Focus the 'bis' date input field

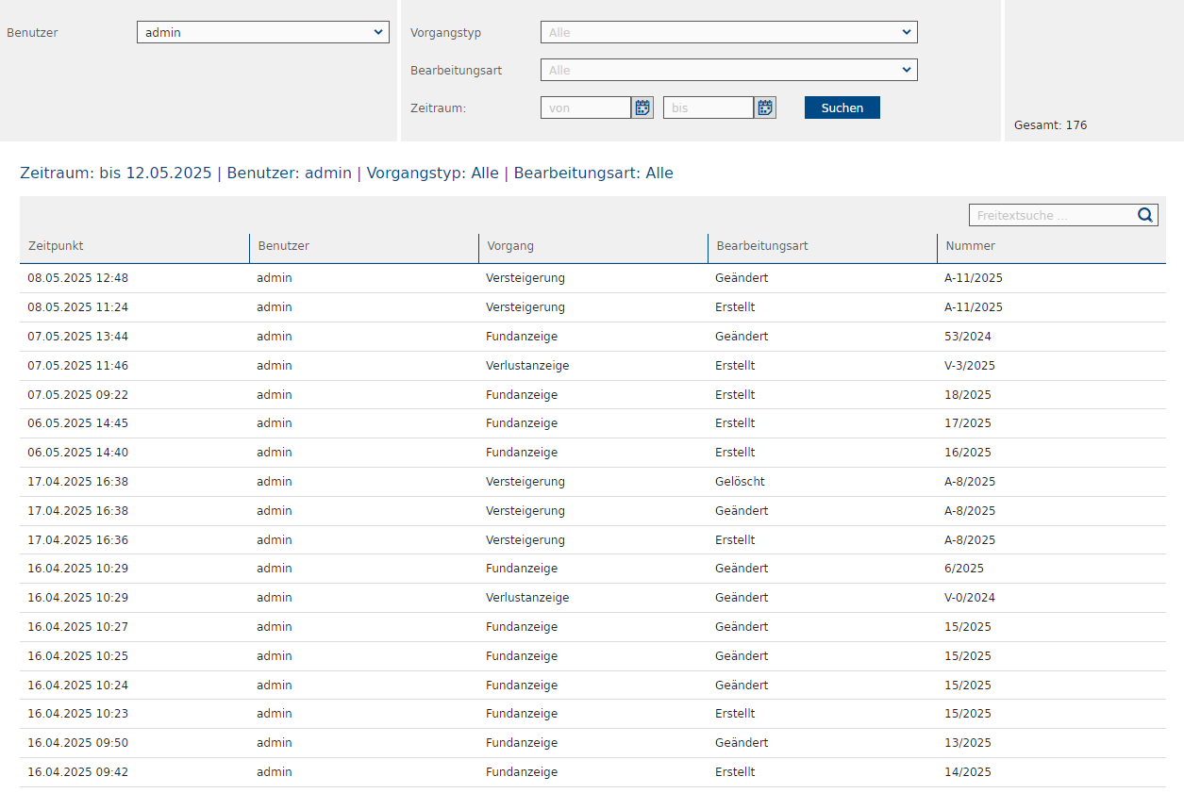(x=709, y=107)
